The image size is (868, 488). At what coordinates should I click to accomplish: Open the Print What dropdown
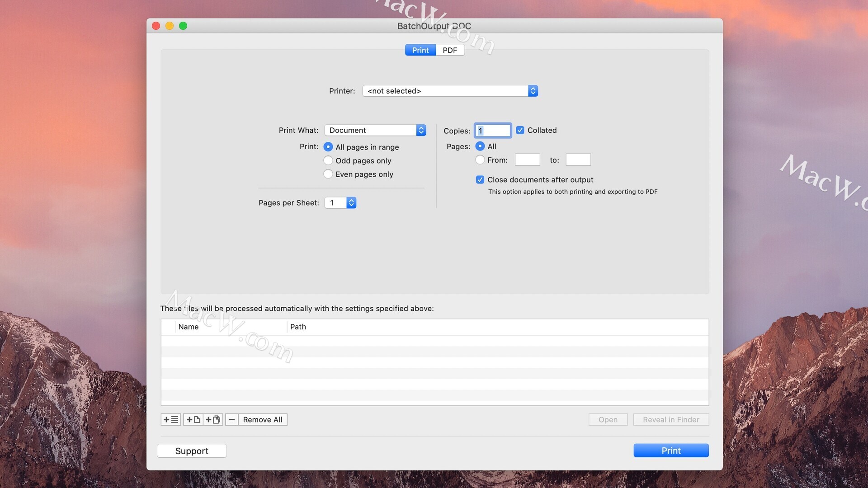pos(375,130)
